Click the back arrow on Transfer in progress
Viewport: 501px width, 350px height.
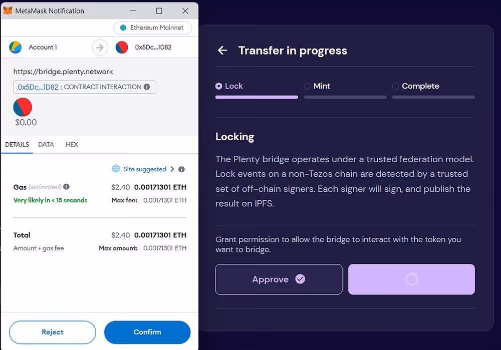(222, 51)
